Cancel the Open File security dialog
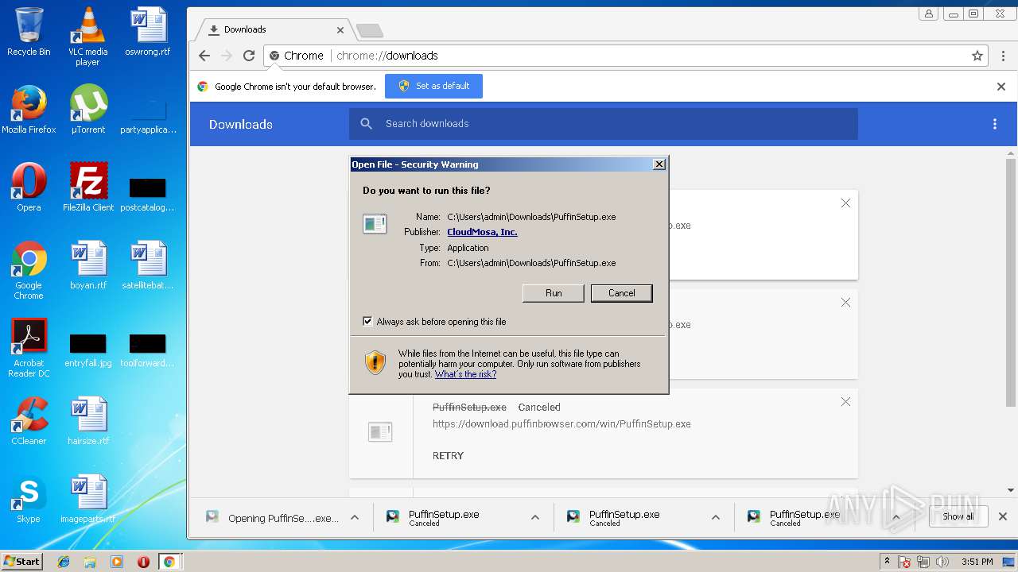Screen dimensions: 1018x572 click(622, 293)
